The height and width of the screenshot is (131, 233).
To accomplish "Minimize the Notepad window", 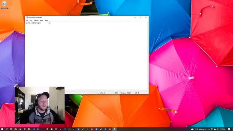I will [x=135, y=17].
